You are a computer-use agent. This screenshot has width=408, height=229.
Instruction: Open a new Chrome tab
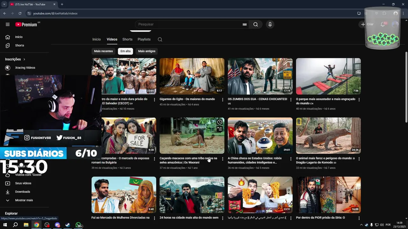[62, 4]
